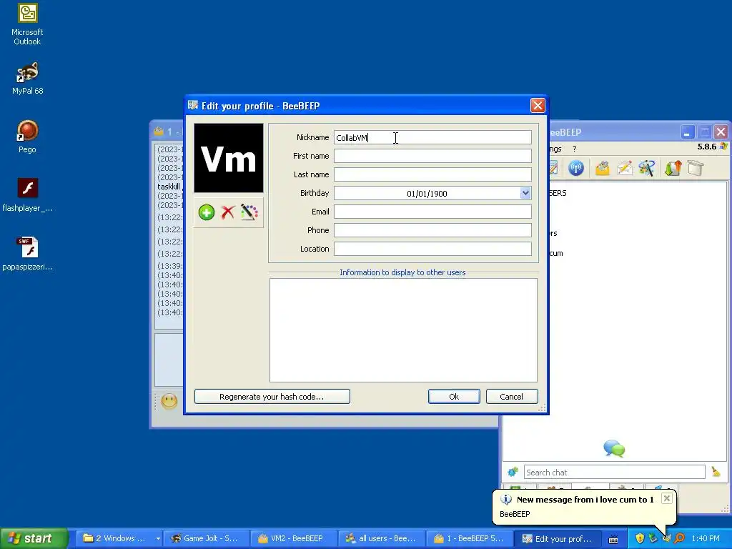Switch to 1 - BeeBEEP taskbar window
Viewport: 732px width, 549px height.
pyautogui.click(x=469, y=538)
